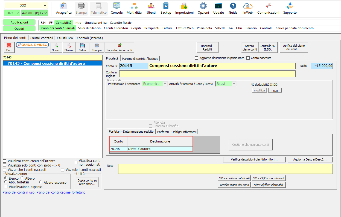
Task: Open inWeb cloud icon
Action: pos(248,9)
